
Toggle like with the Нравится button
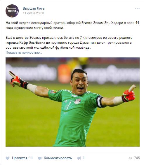(x=20, y=158)
